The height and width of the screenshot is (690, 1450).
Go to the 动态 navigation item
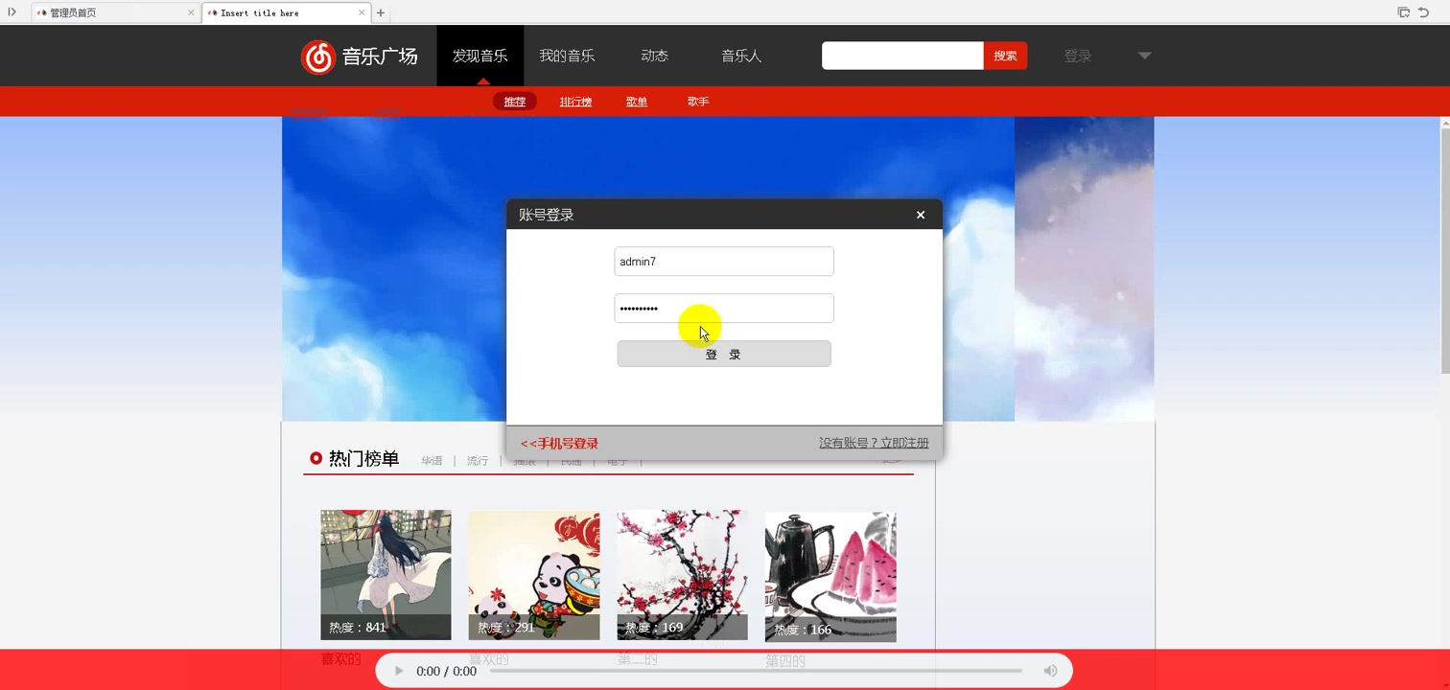point(654,56)
